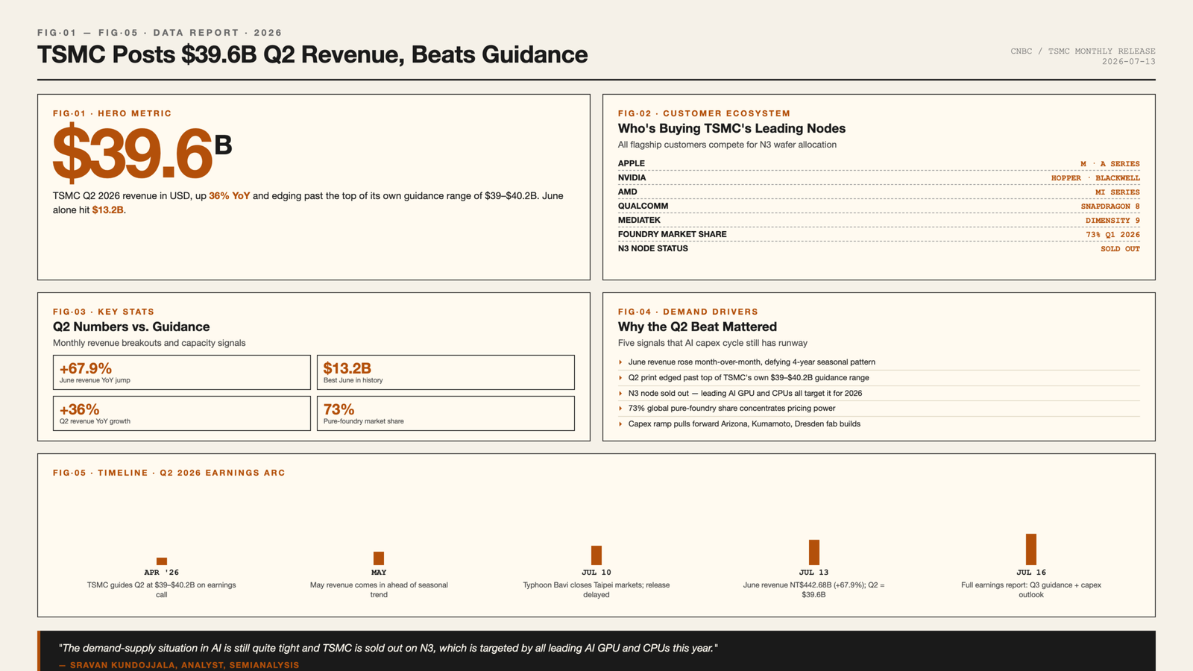Click 'Full earnings report: Q3 guidance' caption

click(1031, 590)
